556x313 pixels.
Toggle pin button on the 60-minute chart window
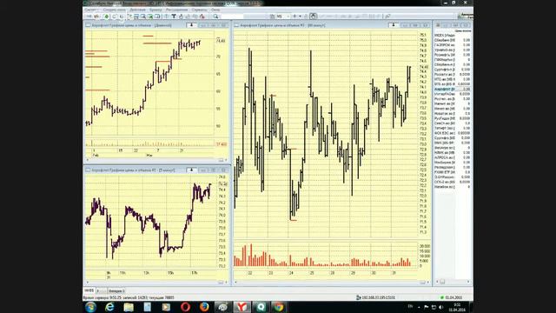tap(394, 25)
